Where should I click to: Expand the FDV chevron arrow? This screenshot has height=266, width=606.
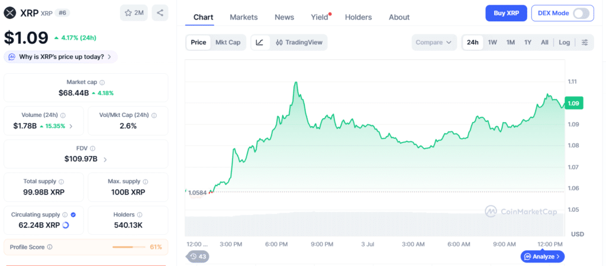(x=105, y=159)
